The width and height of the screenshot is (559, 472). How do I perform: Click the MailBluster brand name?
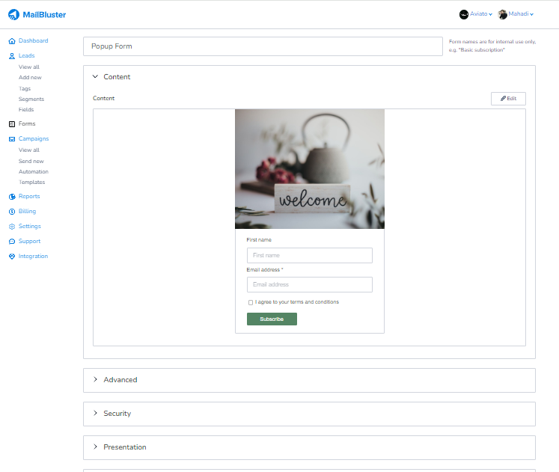(44, 15)
